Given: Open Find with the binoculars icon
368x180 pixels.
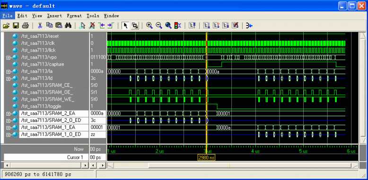Looking at the screenshot, I should click(x=68, y=26).
